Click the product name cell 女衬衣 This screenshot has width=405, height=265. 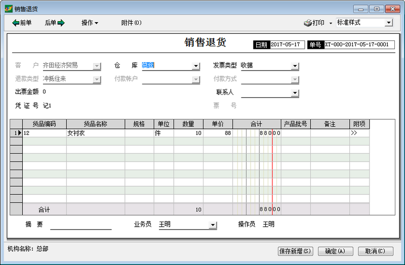pos(96,133)
